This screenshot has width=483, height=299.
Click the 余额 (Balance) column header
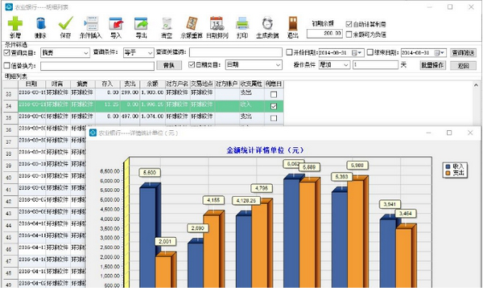tap(152, 84)
